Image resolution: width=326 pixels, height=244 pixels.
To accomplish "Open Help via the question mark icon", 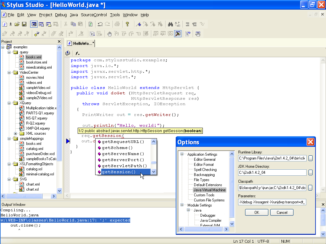I will click(x=127, y=24).
